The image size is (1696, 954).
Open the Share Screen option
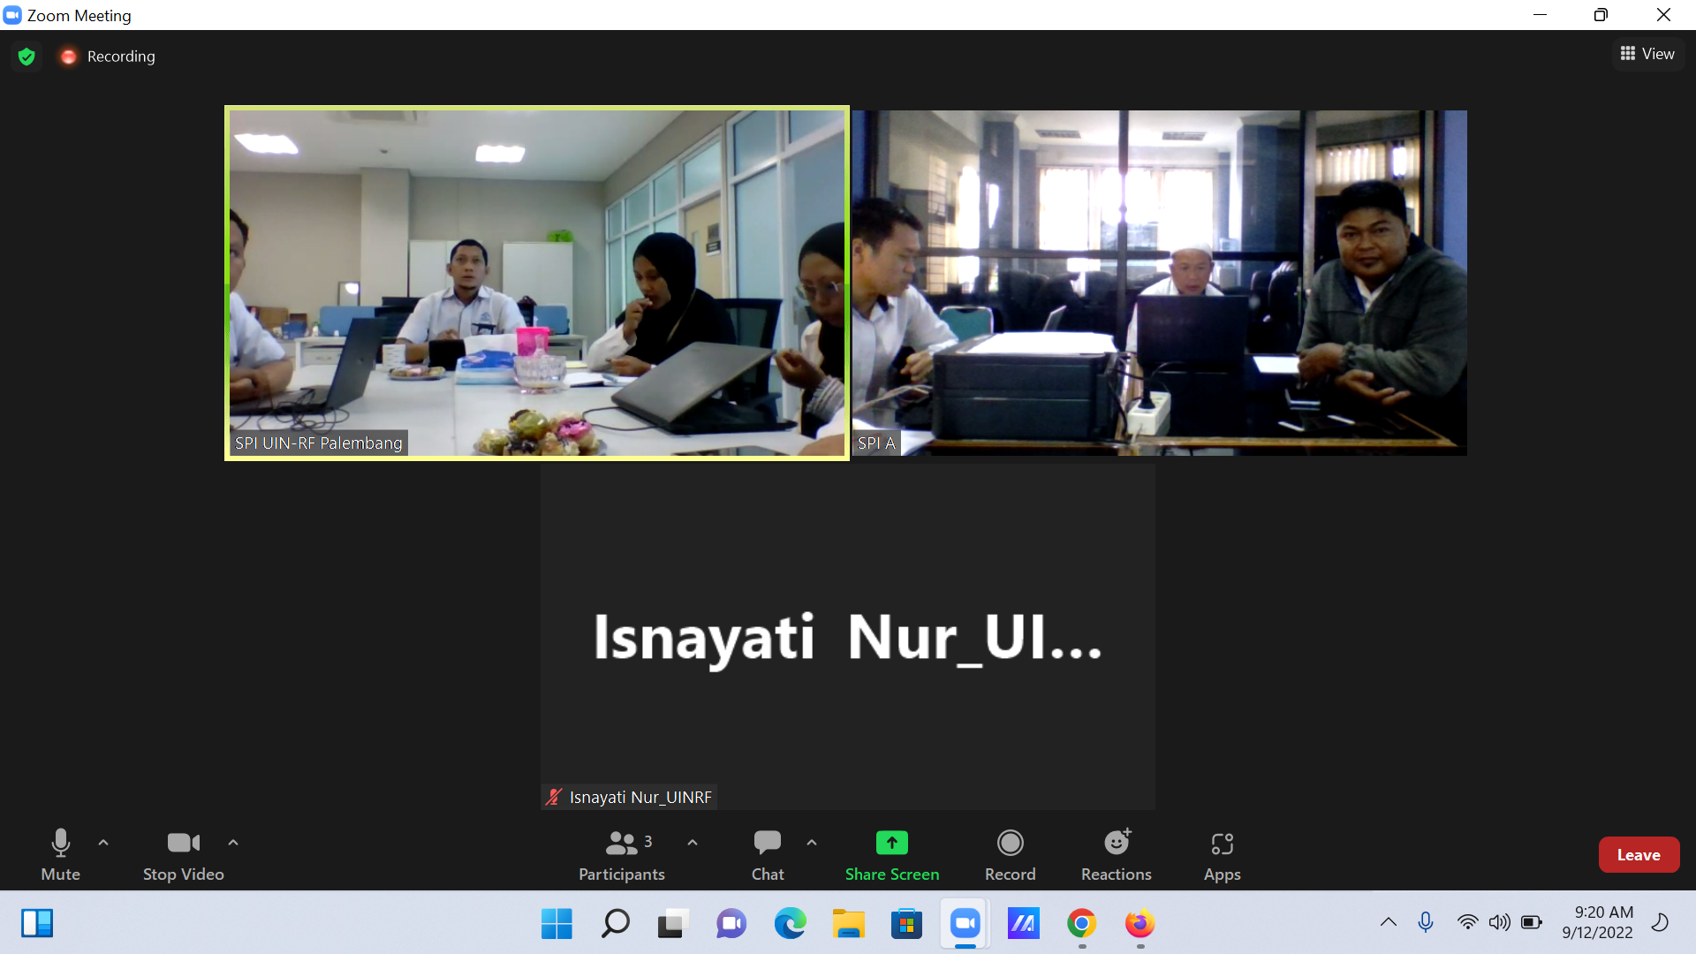(891, 855)
